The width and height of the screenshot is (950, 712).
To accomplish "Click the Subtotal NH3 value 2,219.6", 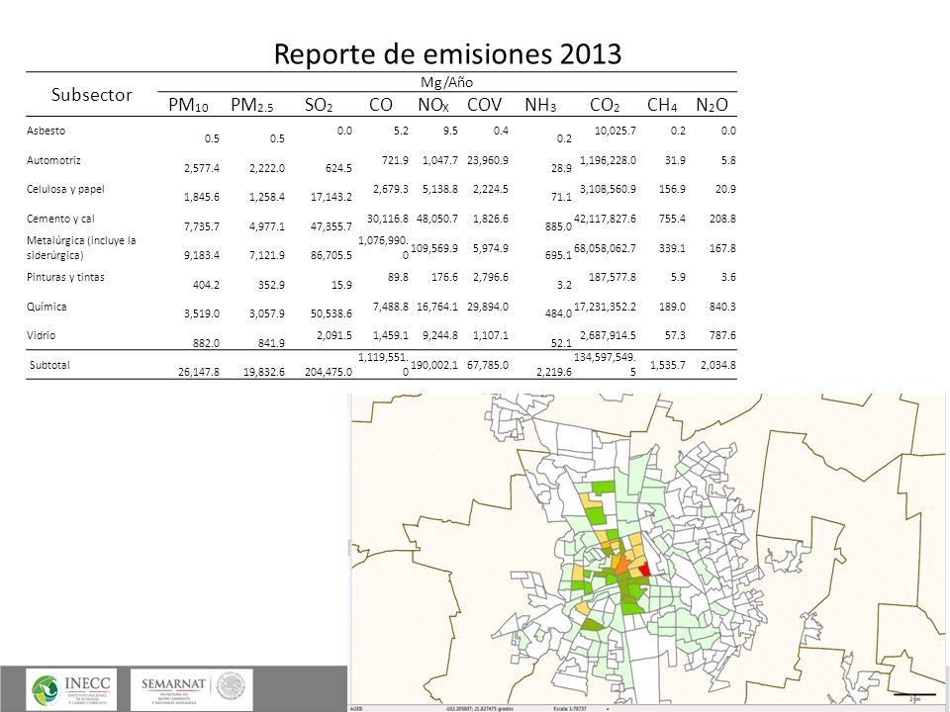I will pos(554,372).
